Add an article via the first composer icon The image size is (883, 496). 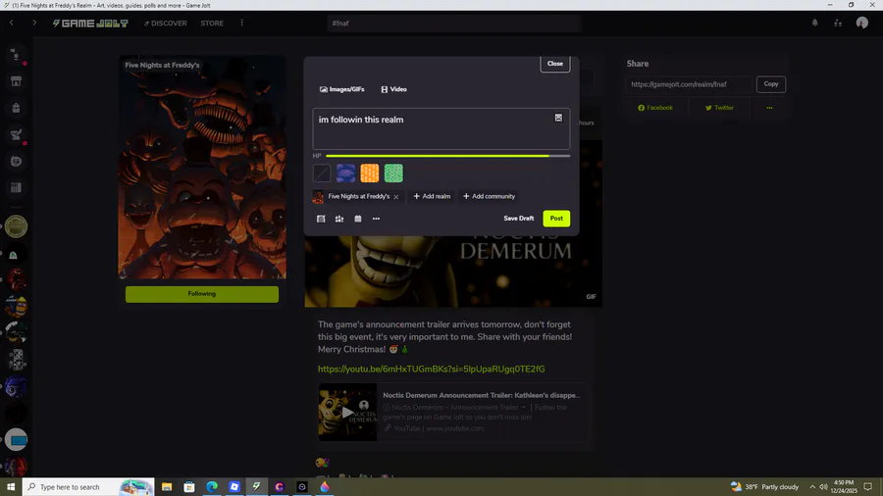point(321,219)
